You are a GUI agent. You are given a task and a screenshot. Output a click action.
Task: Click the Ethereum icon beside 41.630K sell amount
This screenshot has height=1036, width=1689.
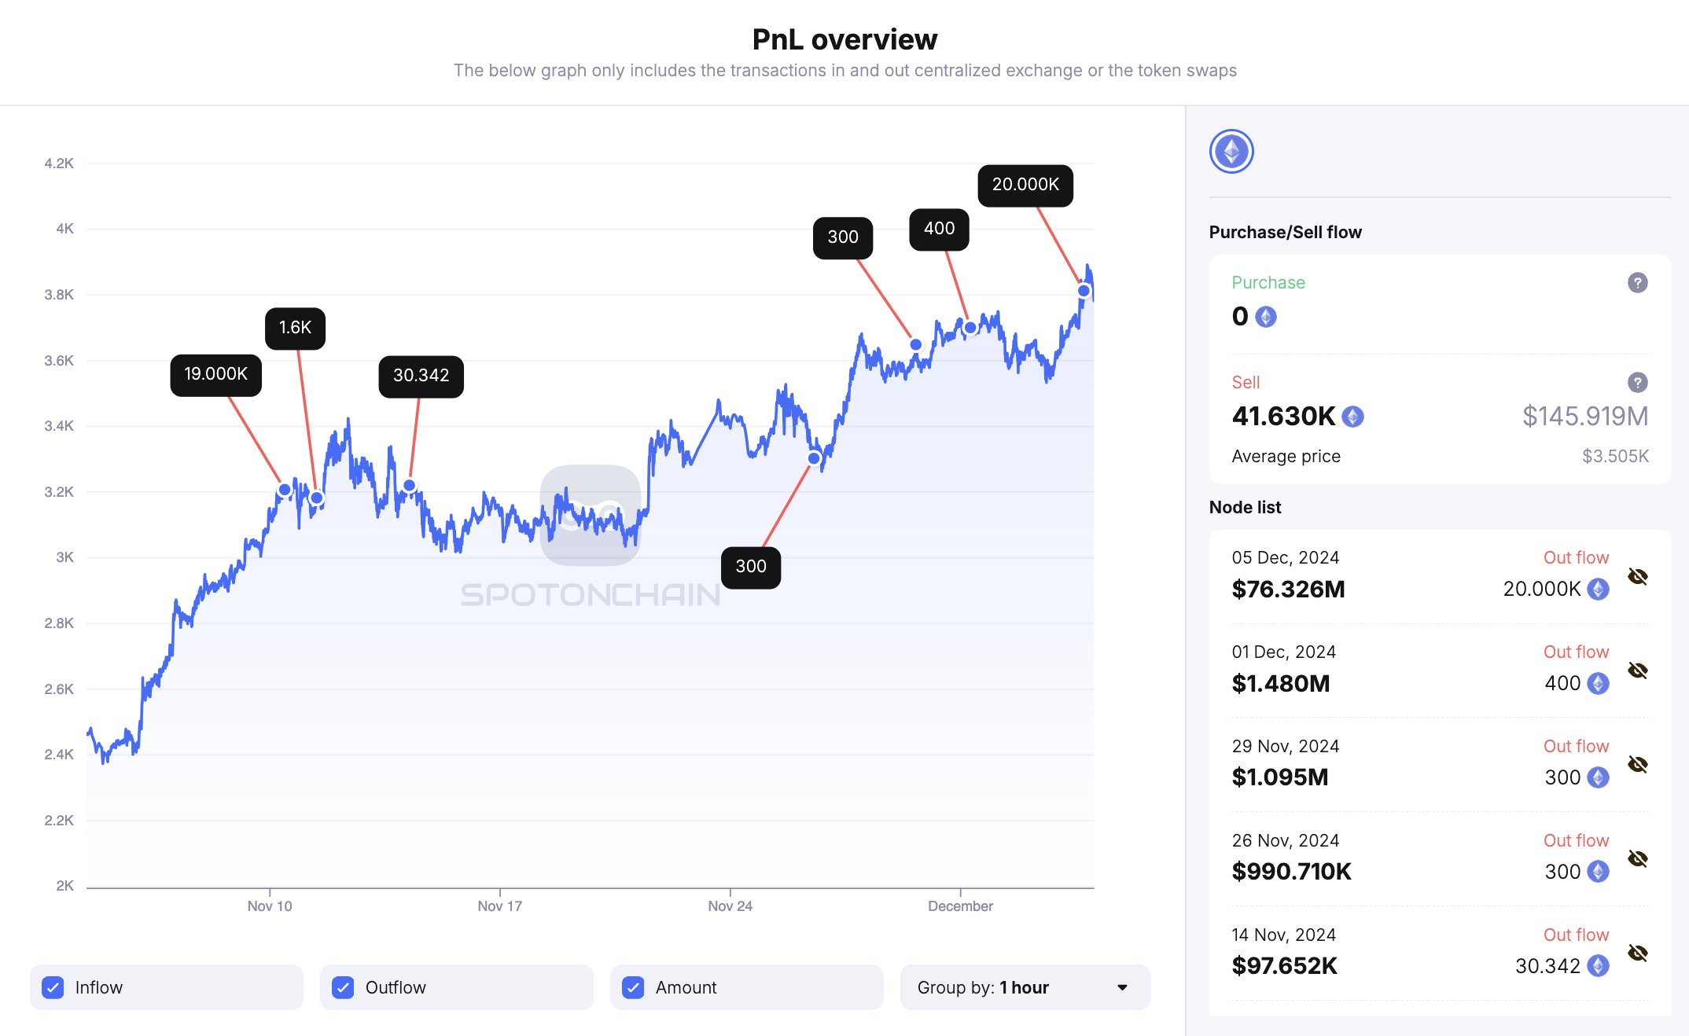click(1352, 417)
